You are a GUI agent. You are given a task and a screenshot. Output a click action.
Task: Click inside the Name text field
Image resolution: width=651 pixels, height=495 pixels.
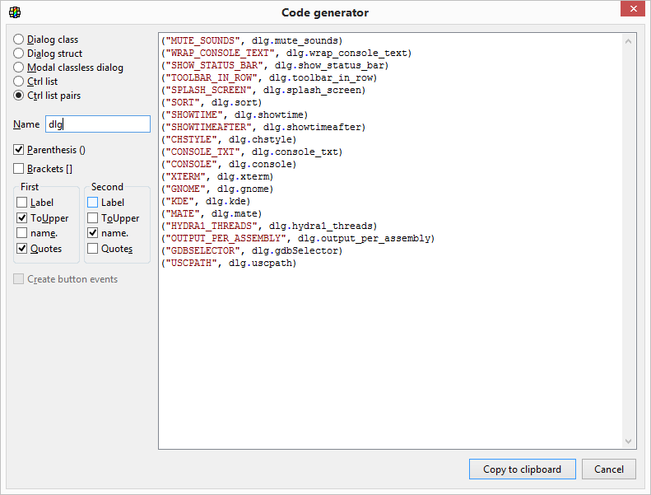point(98,124)
